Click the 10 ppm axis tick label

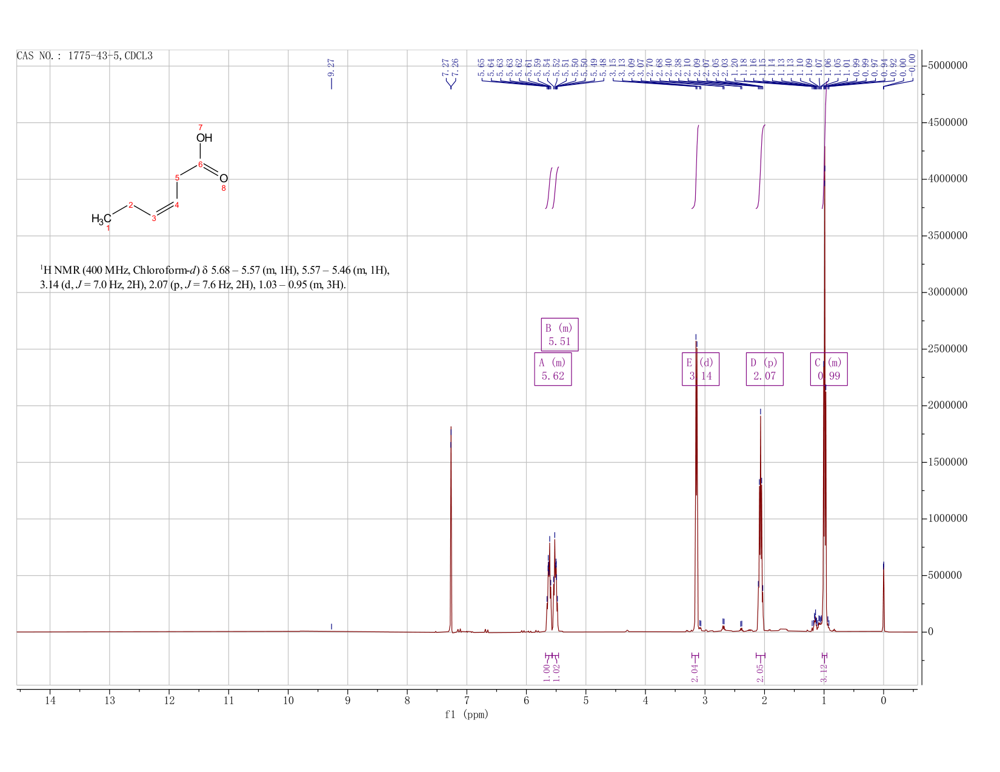coord(288,701)
